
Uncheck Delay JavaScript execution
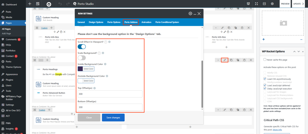265,88
